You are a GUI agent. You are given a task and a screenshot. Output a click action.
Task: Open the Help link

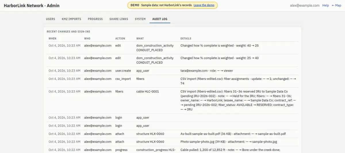(325, 5)
